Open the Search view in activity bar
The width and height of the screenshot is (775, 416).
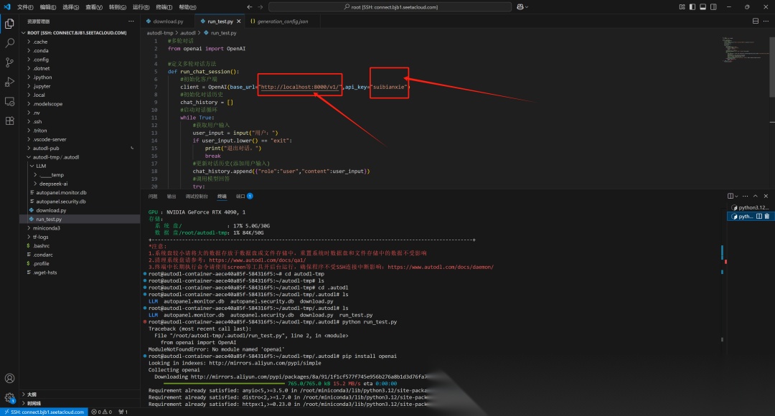[9, 43]
